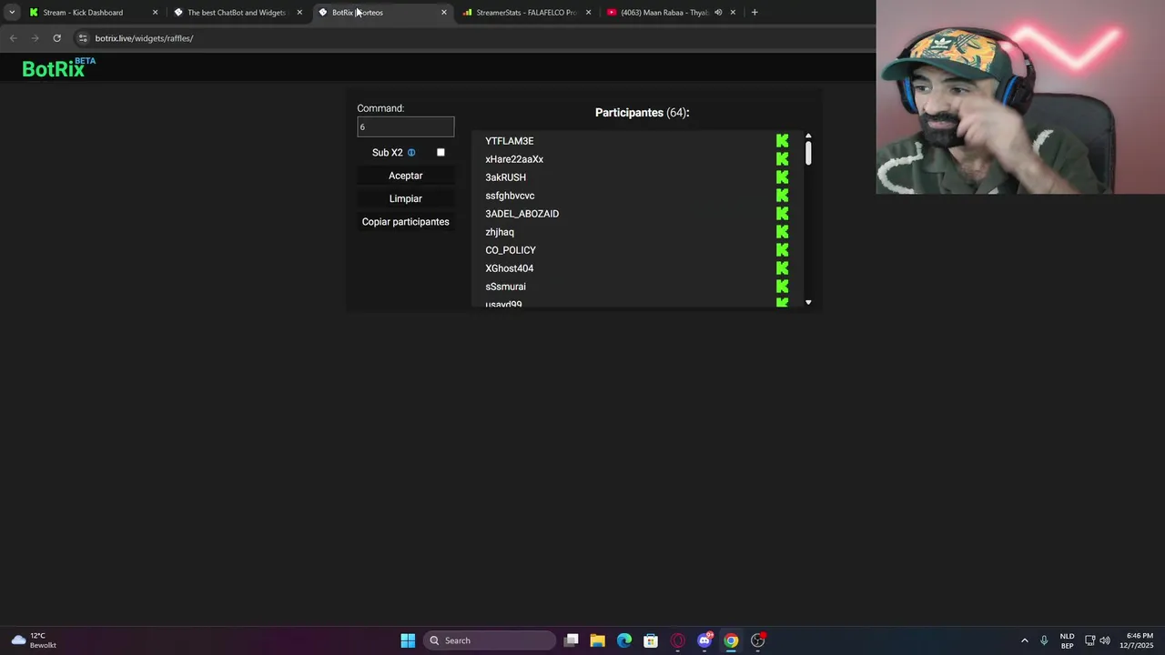Click the Limpiar button

(406, 198)
